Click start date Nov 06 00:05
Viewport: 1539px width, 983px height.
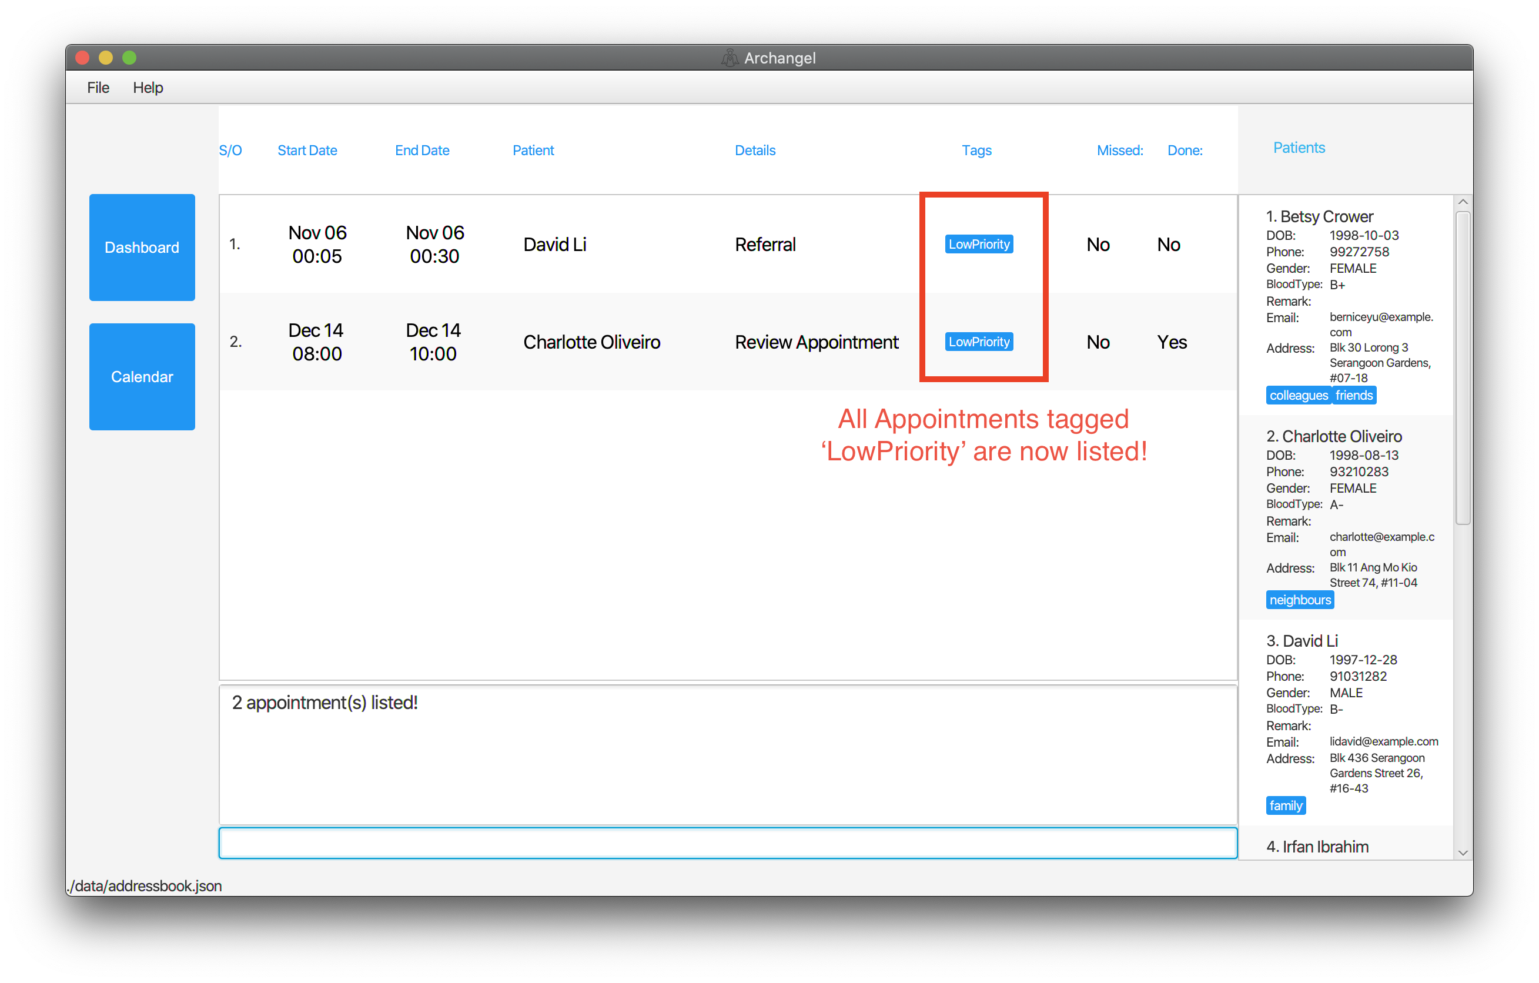tap(317, 244)
